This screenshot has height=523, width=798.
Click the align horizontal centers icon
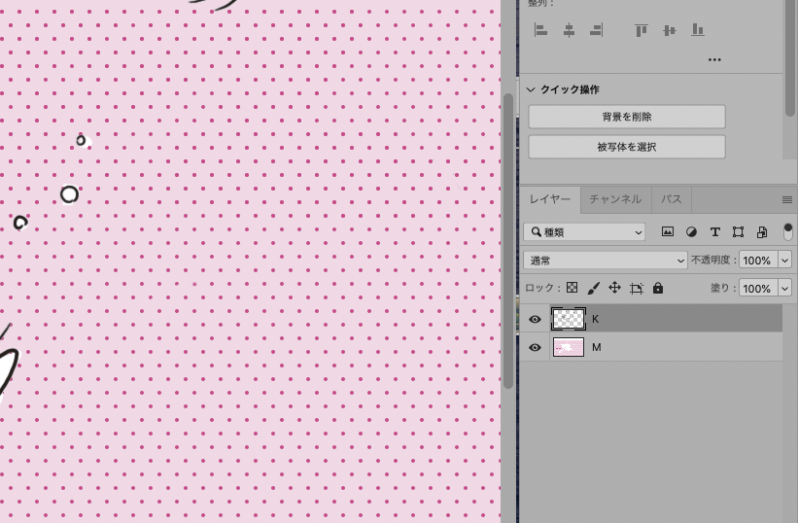point(569,31)
